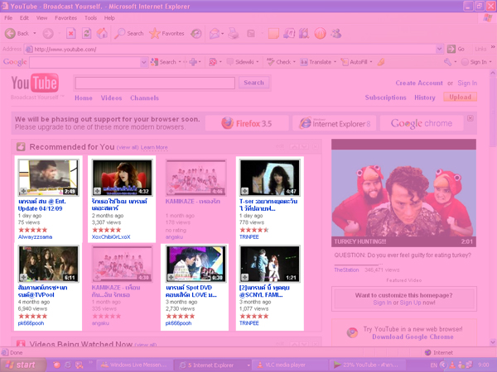This screenshot has height=372, width=497.
Task: Click the Learn More link
Action: [x=154, y=147]
